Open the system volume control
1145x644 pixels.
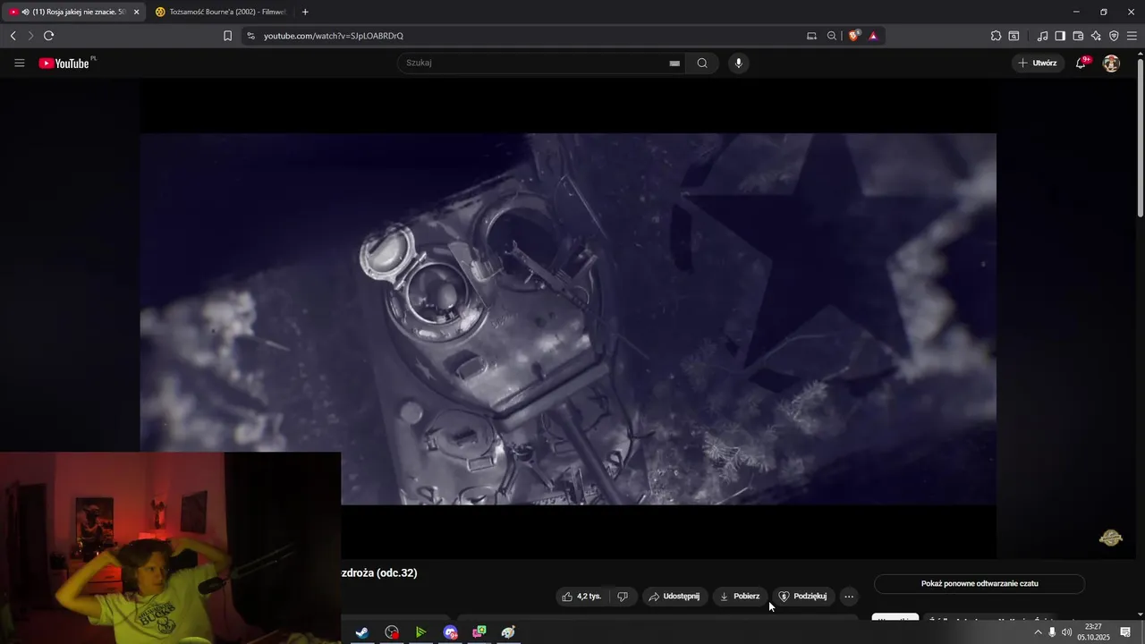[1066, 632]
